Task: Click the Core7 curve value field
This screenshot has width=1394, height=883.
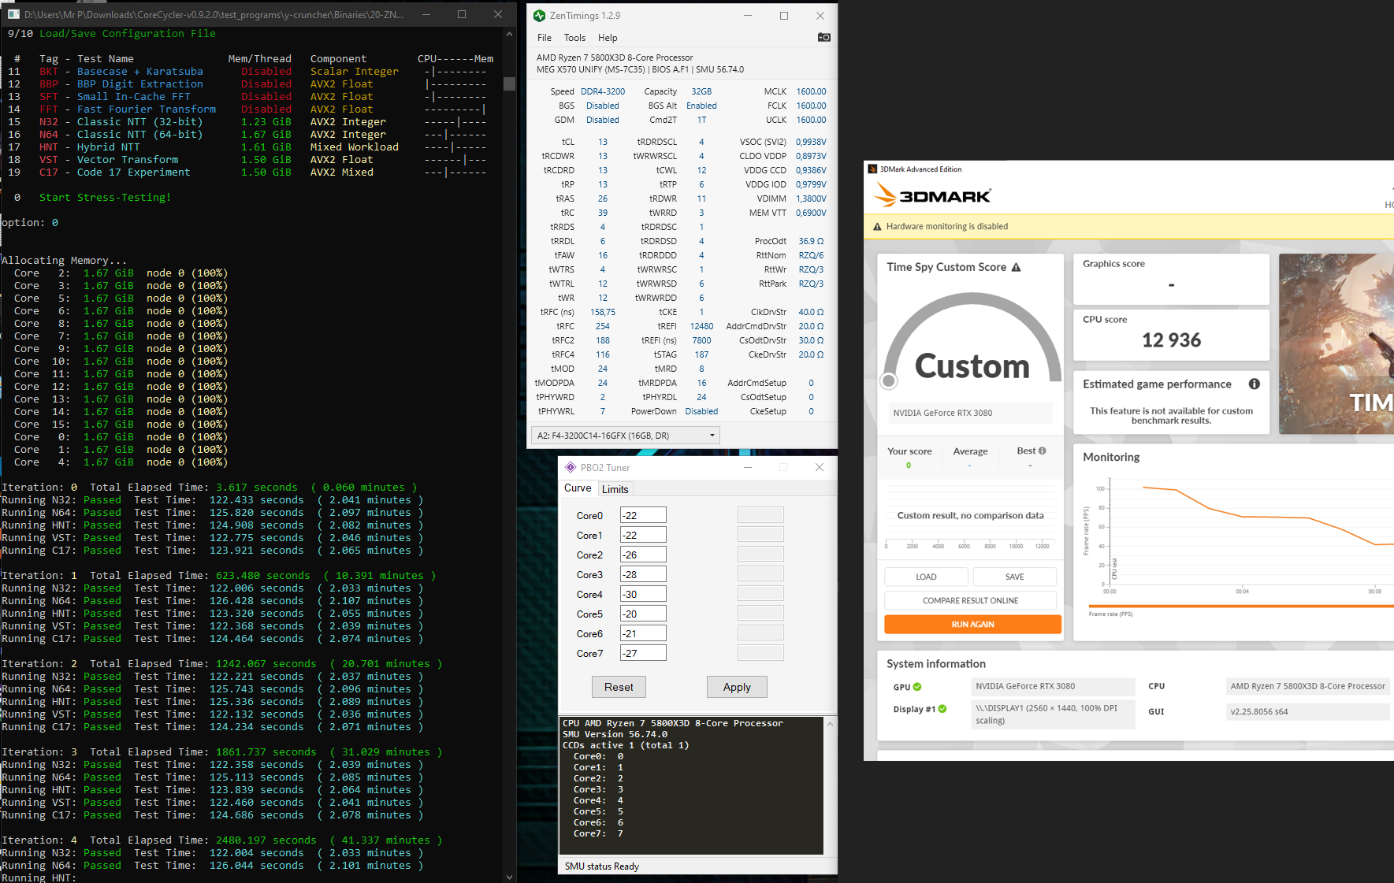Action: pos(643,653)
